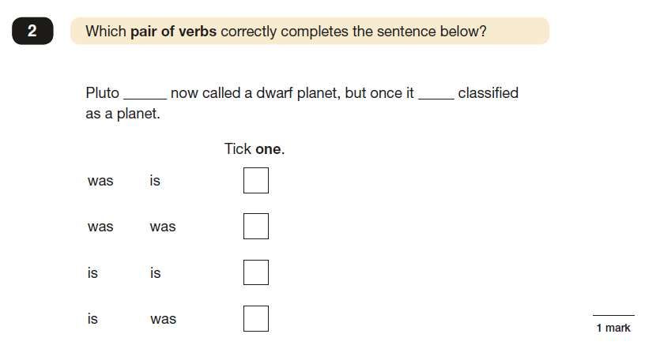Click the score line above '1 mark'
Screen dimensions: 660x349
[613, 315]
